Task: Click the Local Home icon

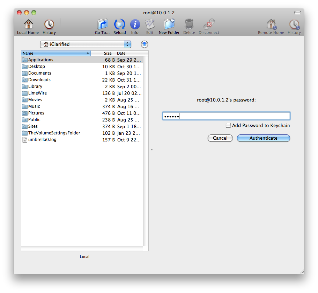Action: pos(28,25)
